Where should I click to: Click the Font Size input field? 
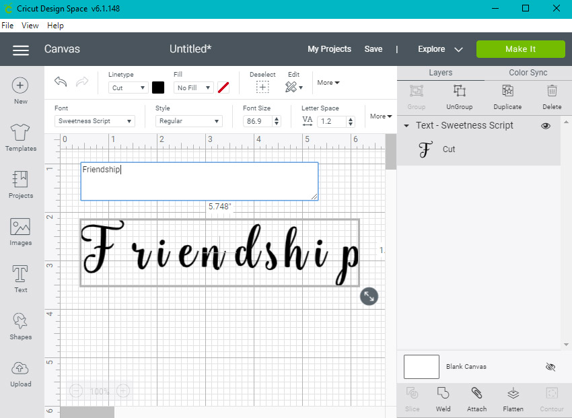coord(258,121)
